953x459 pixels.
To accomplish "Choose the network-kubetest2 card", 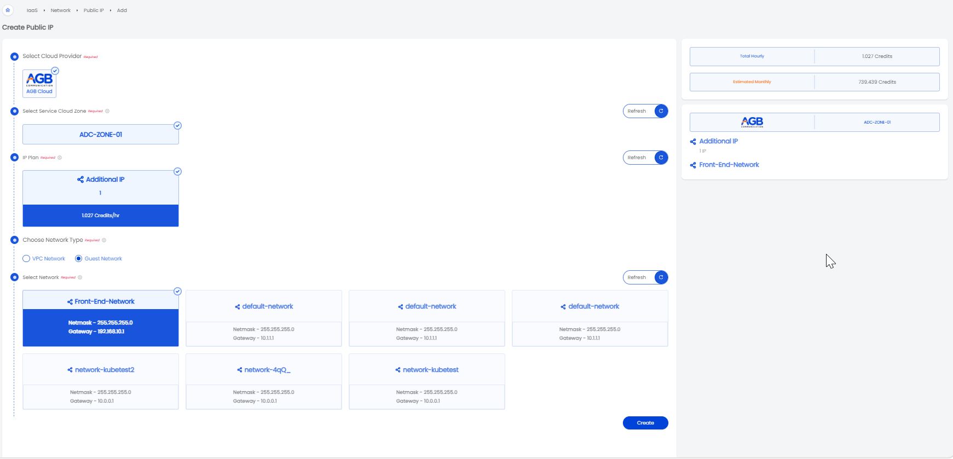I will point(101,381).
